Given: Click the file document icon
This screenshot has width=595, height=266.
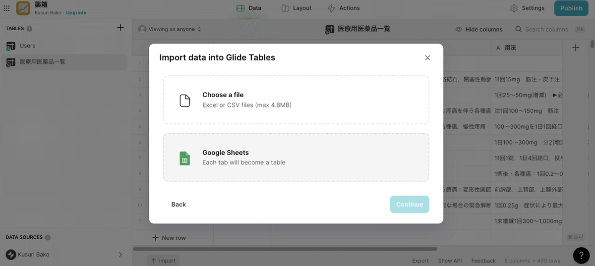Looking at the screenshot, I should 184,101.
